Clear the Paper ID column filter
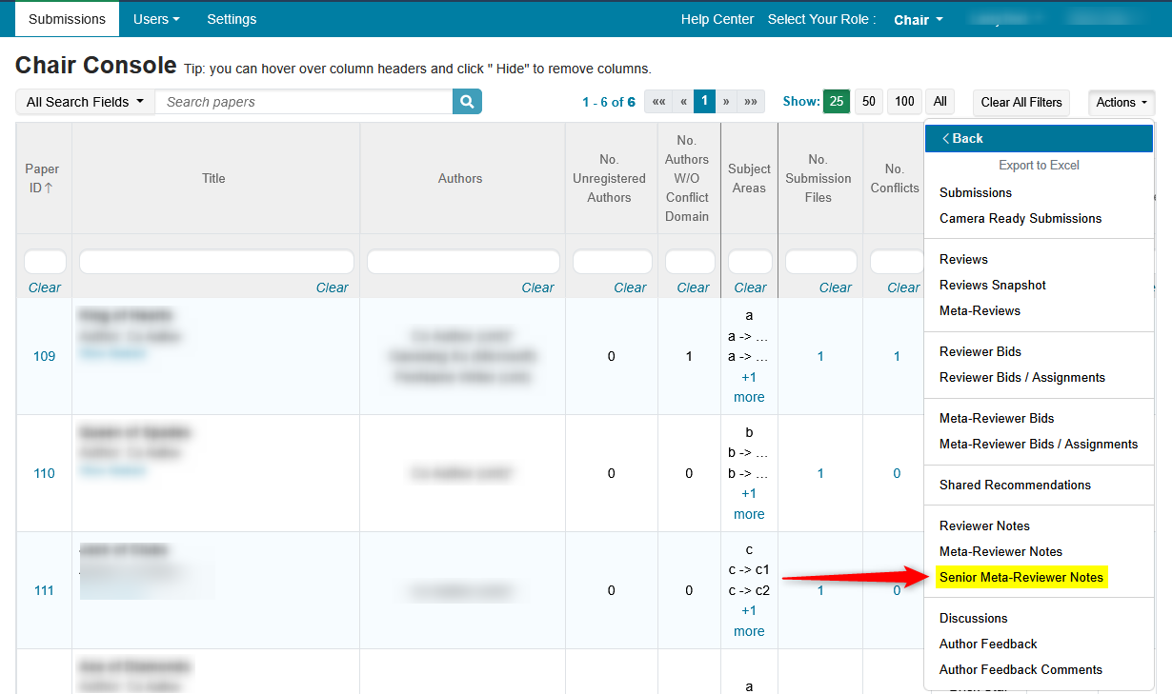This screenshot has height=694, width=1172. 45,288
